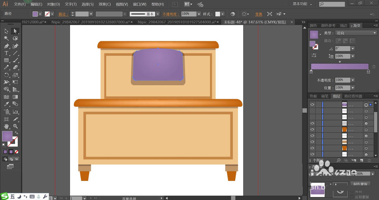The image size is (379, 200).
Task: Hide the purple thumbnail layer
Action: 312,104
